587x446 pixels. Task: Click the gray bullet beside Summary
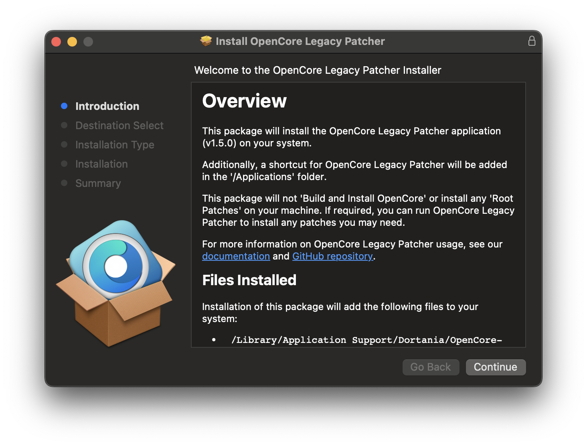click(x=64, y=183)
